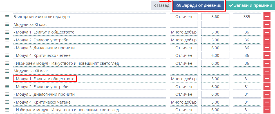Image resolution: width=275 pixels, height=114 pixels.
Task: Remove the Български език и литература row via its minus button
Action: click(267, 17)
